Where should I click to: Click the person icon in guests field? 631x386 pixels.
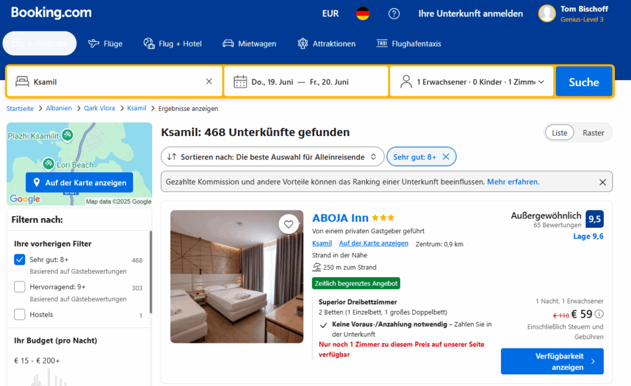coord(406,82)
